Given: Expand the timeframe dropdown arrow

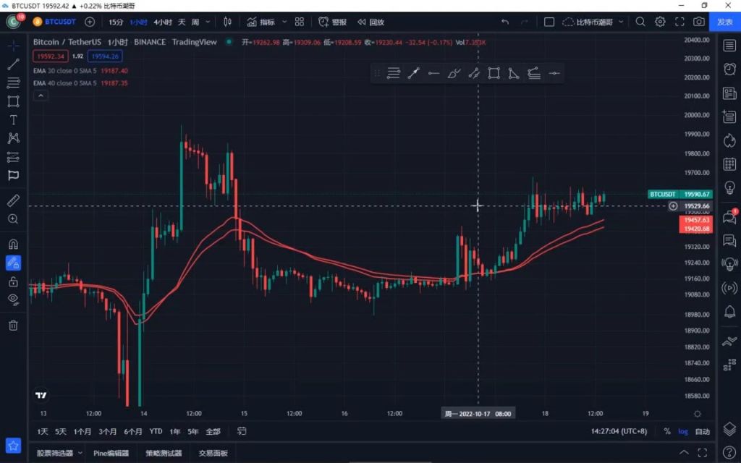Looking at the screenshot, I should pos(208,22).
